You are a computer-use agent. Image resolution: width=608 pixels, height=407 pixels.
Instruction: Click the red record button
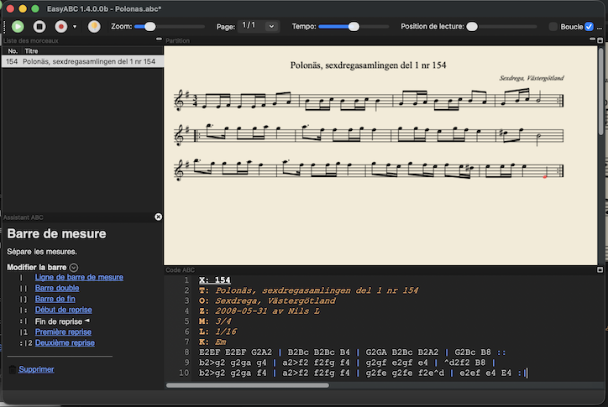point(60,26)
